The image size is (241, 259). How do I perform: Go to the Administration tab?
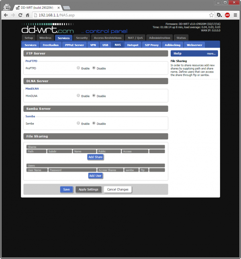point(159,38)
